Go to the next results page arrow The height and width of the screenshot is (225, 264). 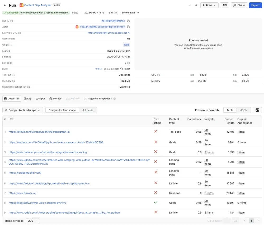coord(258,220)
